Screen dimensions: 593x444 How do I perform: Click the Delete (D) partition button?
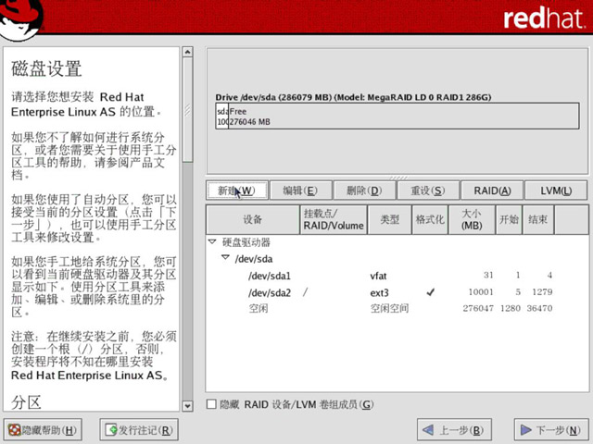tap(364, 191)
